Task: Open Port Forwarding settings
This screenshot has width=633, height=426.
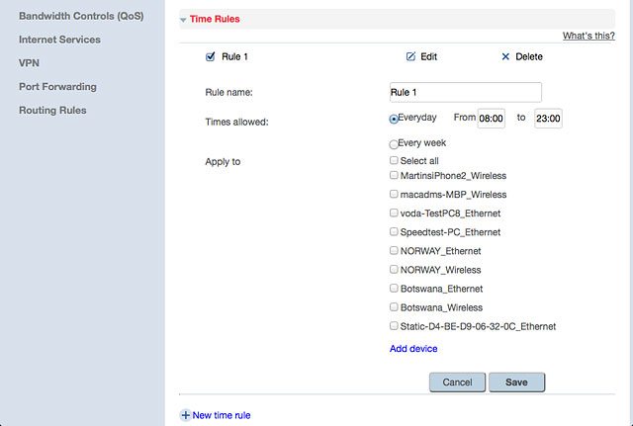Action: click(x=57, y=87)
